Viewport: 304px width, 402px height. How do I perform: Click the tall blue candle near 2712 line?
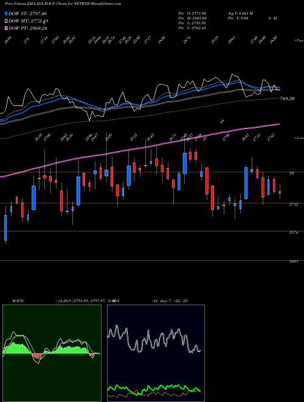pos(246,183)
